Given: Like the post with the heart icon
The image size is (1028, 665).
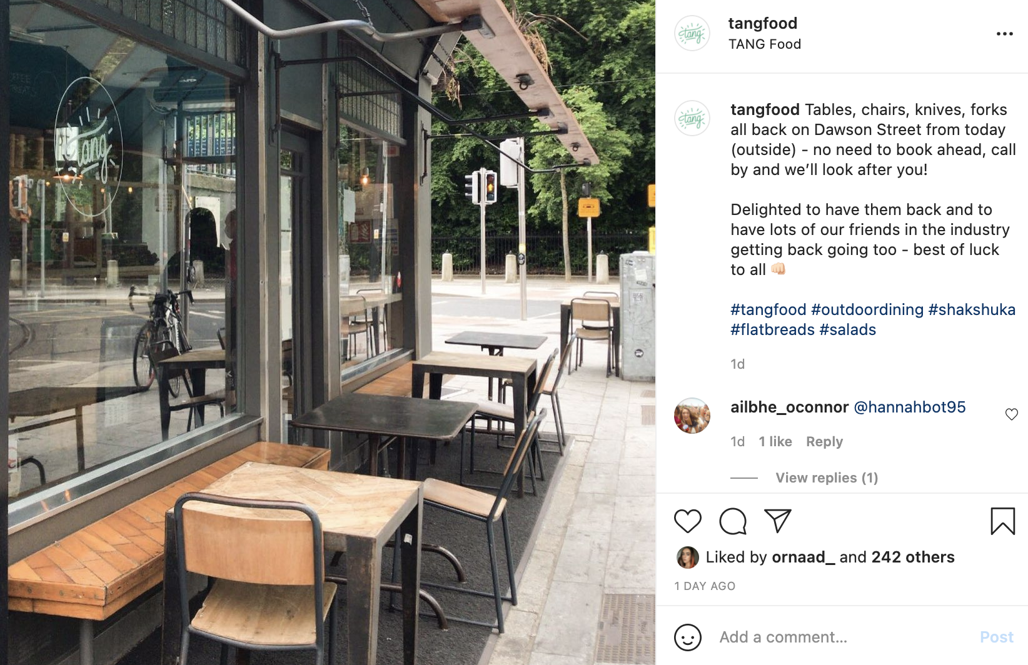Looking at the screenshot, I should pyautogui.click(x=688, y=521).
